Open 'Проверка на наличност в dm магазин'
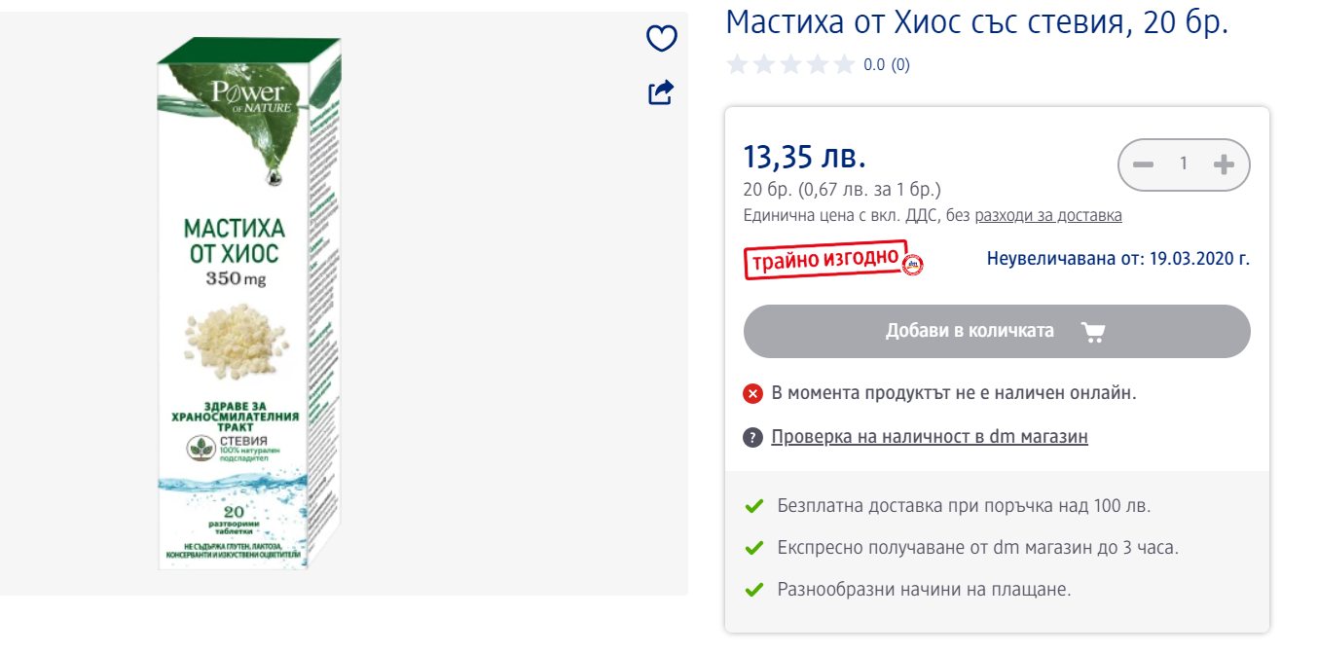The height and width of the screenshot is (654, 1318). (x=930, y=437)
